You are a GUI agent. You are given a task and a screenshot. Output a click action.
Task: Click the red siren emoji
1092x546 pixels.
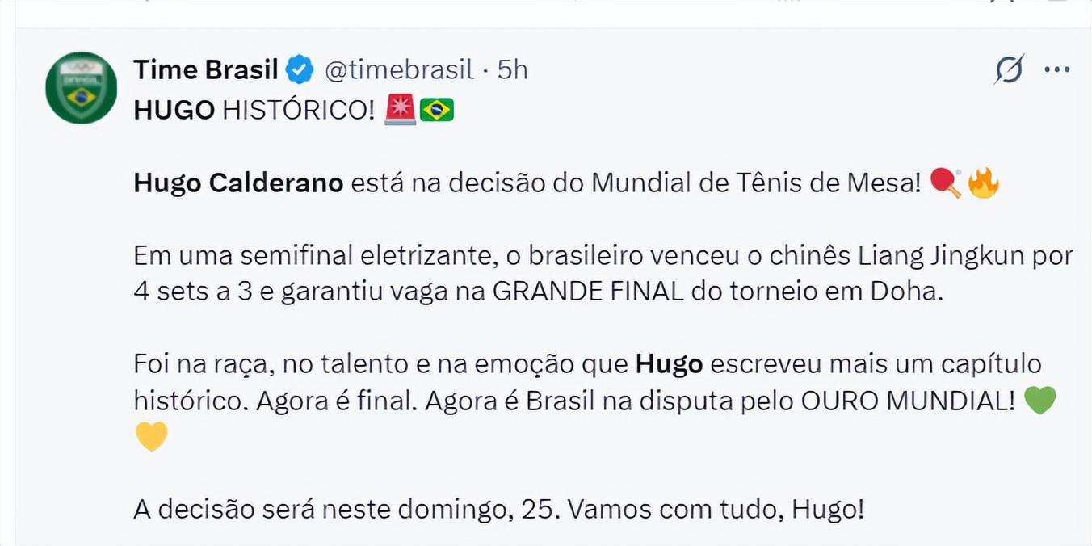(x=400, y=110)
